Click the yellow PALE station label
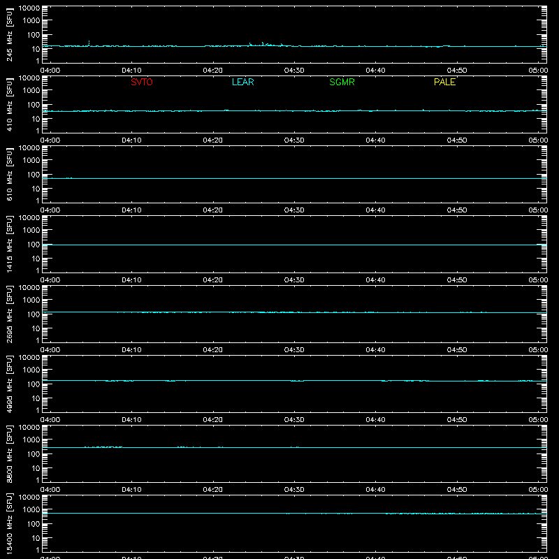The image size is (559, 559). click(444, 82)
